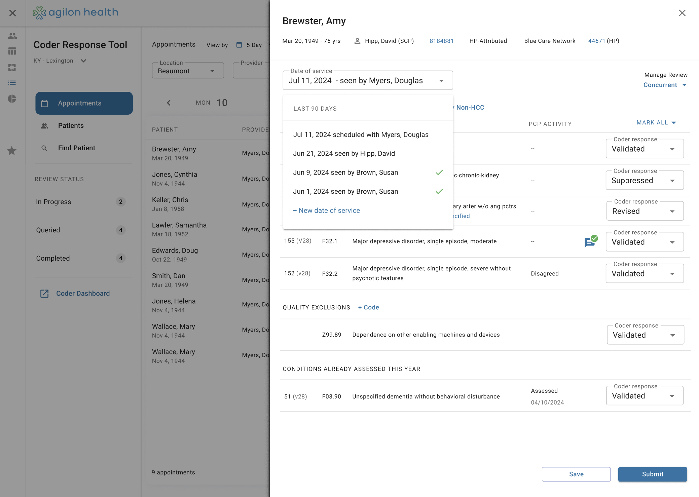Click the Provider filter field

tap(251, 71)
